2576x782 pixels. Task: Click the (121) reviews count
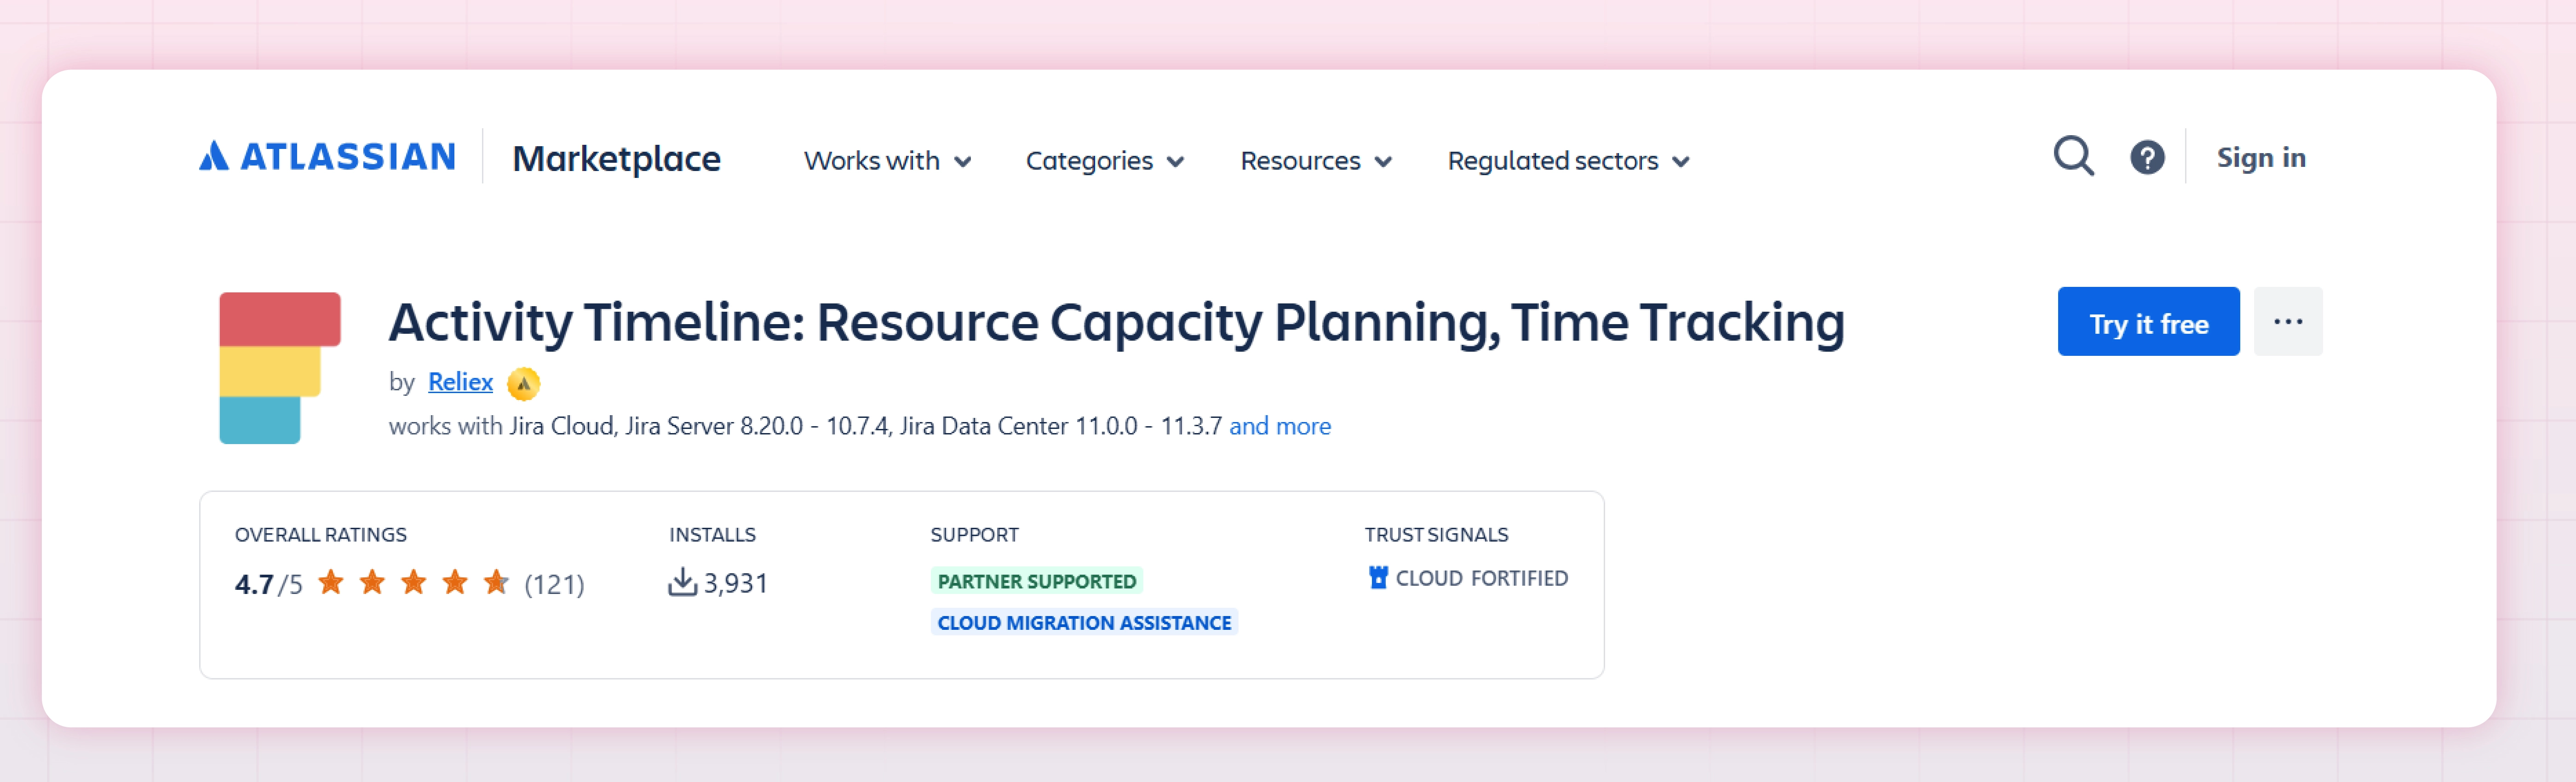pyautogui.click(x=554, y=584)
